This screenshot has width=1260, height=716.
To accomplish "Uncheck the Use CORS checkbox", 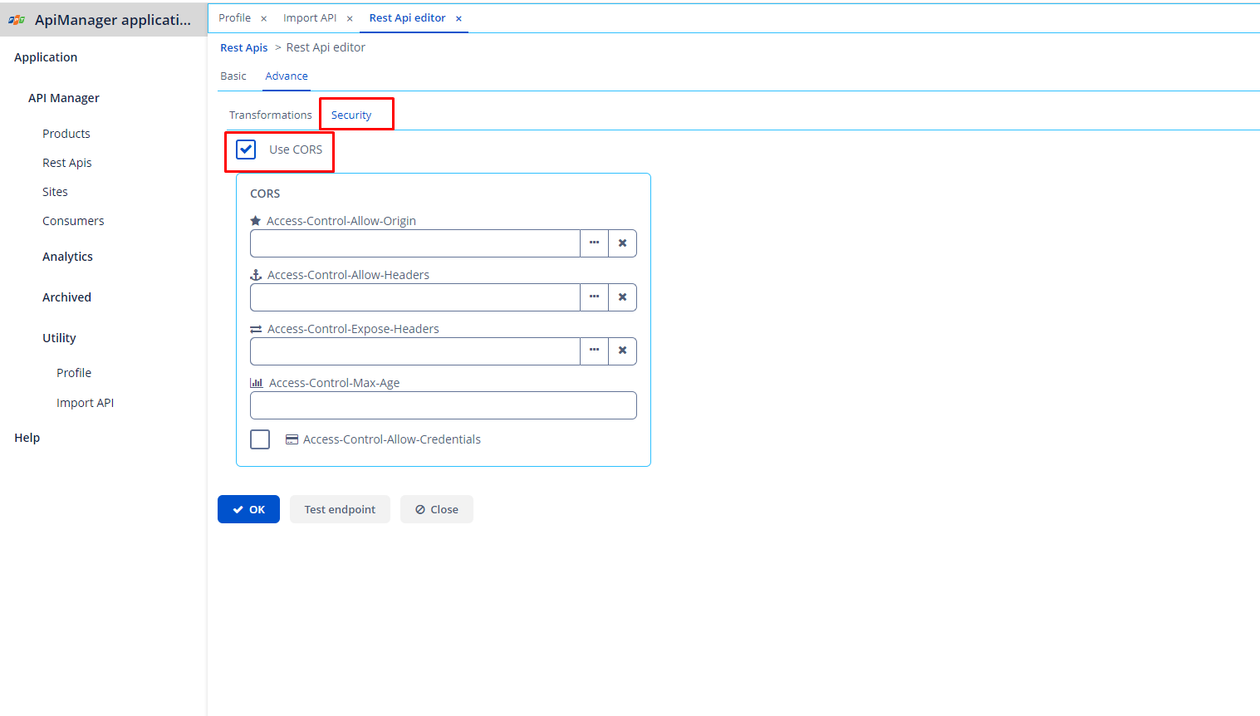I will click(x=246, y=150).
